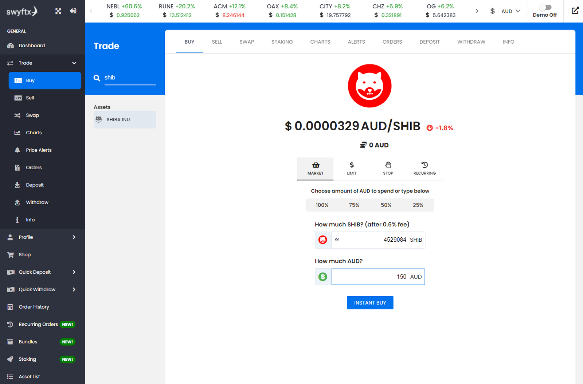The image size is (583, 384).
Task: Go to Withdraw in the sidebar
Action: pyautogui.click(x=45, y=202)
